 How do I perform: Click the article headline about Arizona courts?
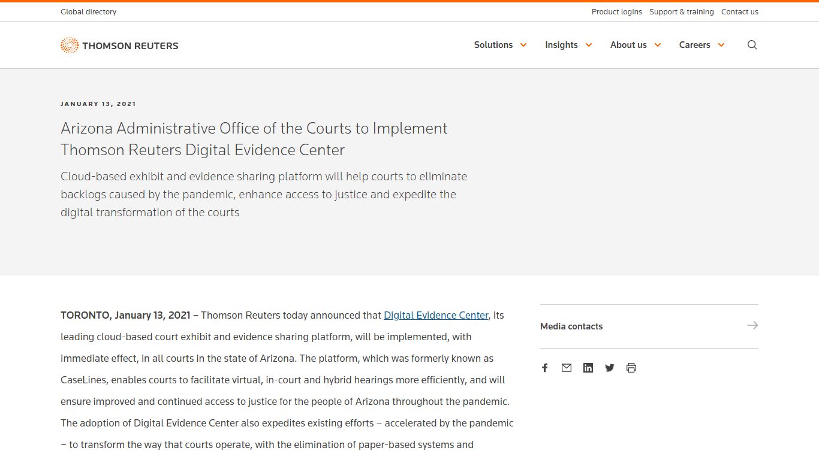(254, 139)
